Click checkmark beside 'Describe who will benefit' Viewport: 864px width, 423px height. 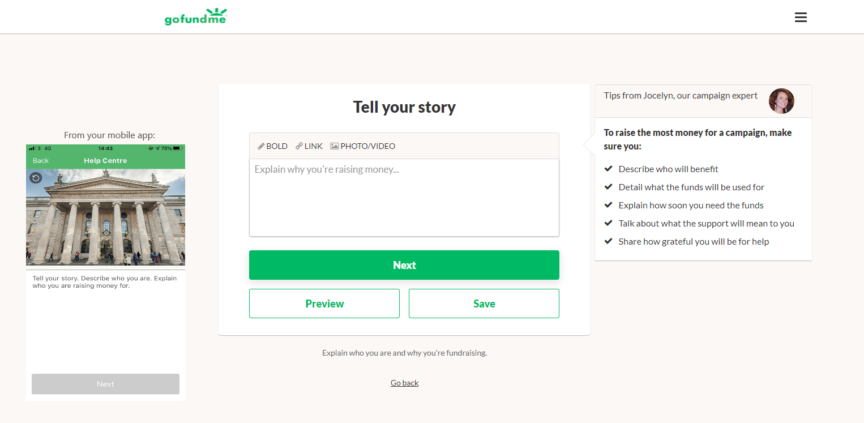609,169
